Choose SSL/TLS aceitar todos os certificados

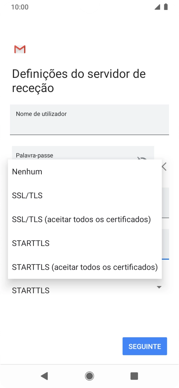tap(81, 219)
